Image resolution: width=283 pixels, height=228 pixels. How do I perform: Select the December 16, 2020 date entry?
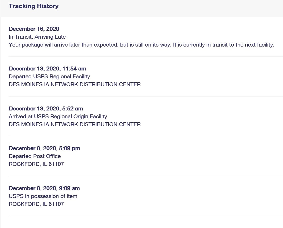coord(34,29)
